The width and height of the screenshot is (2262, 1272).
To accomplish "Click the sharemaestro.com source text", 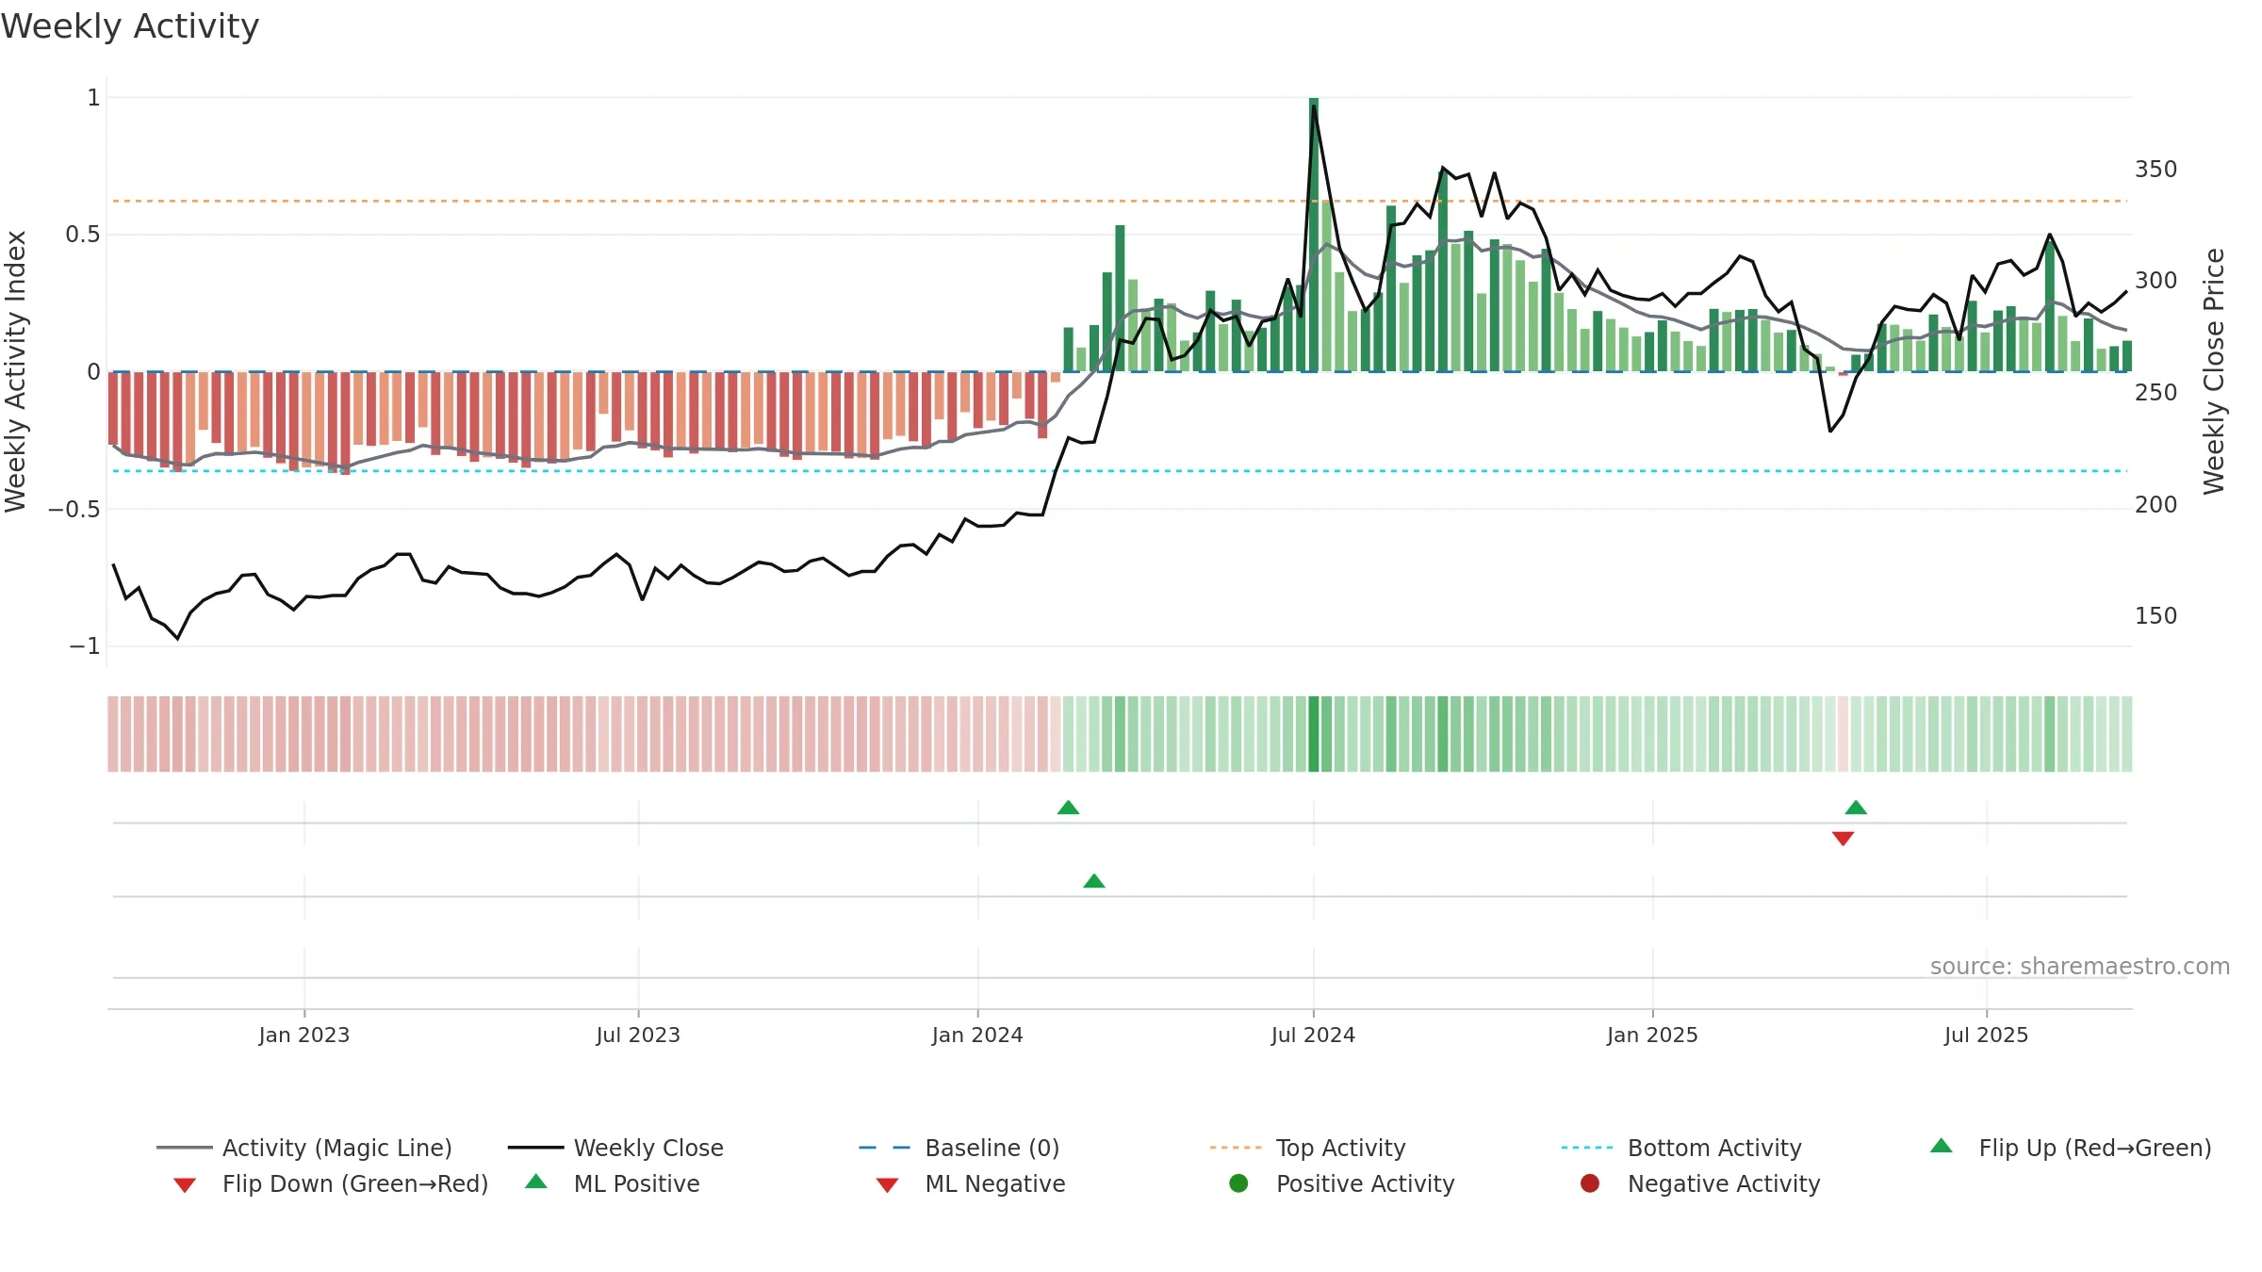I will tap(2080, 967).
